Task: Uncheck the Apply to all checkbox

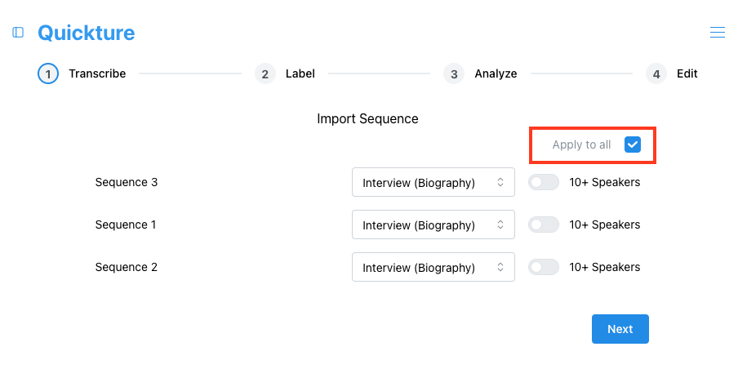Action: click(x=633, y=145)
